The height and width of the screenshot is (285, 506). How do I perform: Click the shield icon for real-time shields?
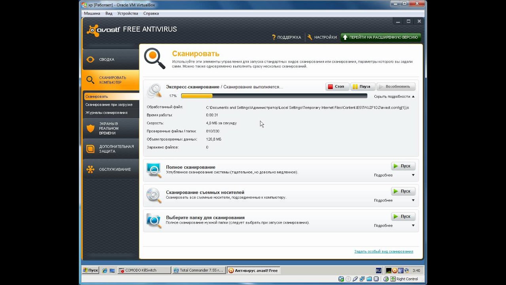tap(91, 128)
